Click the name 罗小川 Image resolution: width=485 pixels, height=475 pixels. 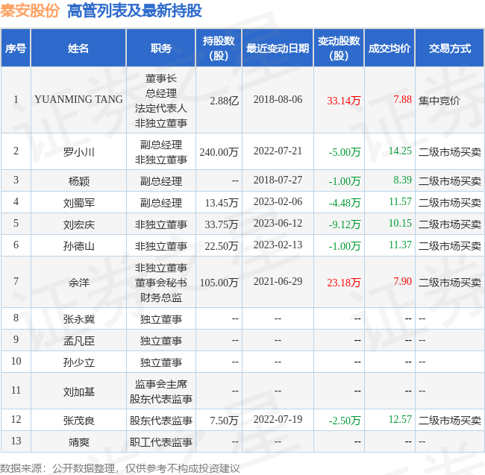(78, 152)
